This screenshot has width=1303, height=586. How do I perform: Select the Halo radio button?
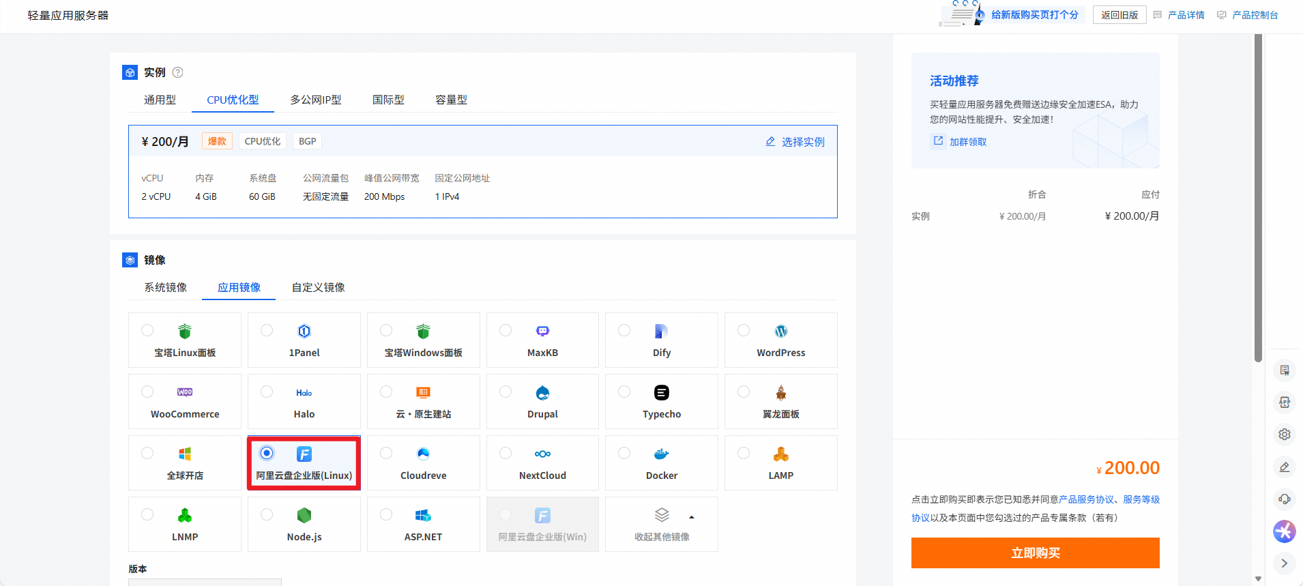267,392
